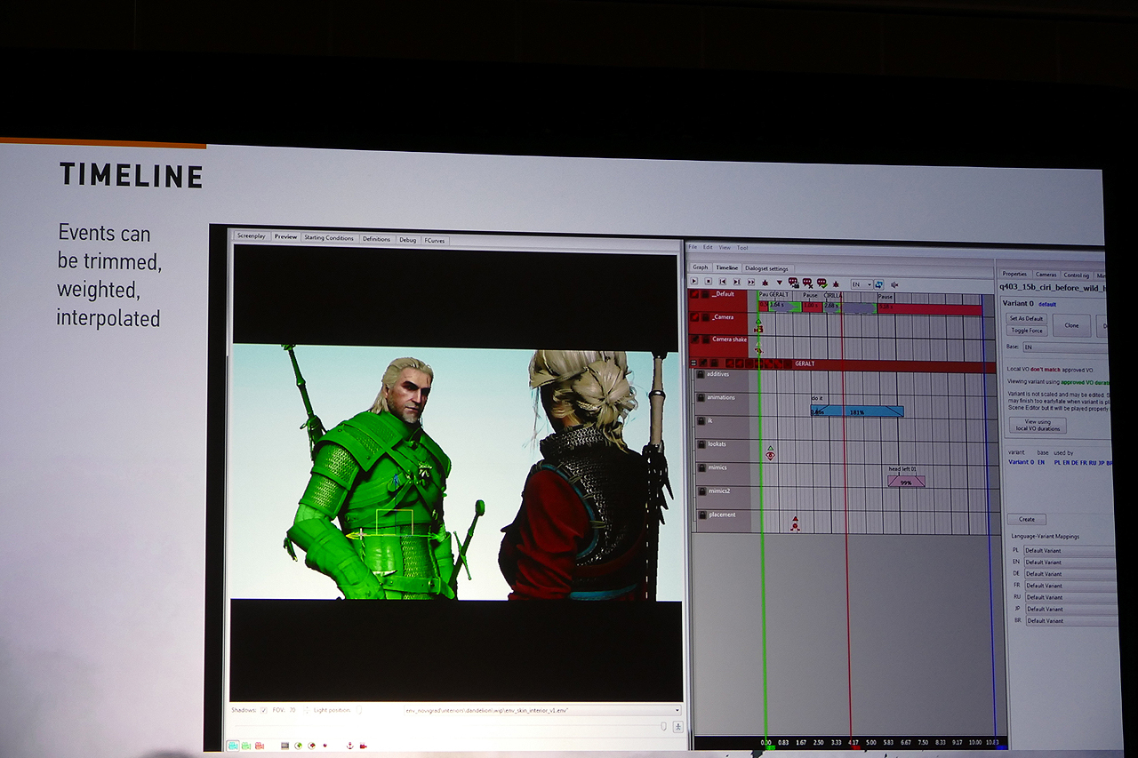Click the first icon on Camera shake track
1138x758 pixels.
tap(694, 339)
